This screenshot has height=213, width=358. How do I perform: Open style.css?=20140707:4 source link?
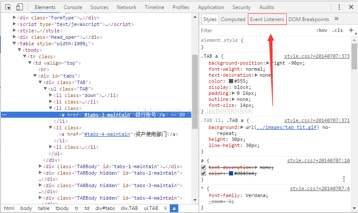(x=320, y=188)
